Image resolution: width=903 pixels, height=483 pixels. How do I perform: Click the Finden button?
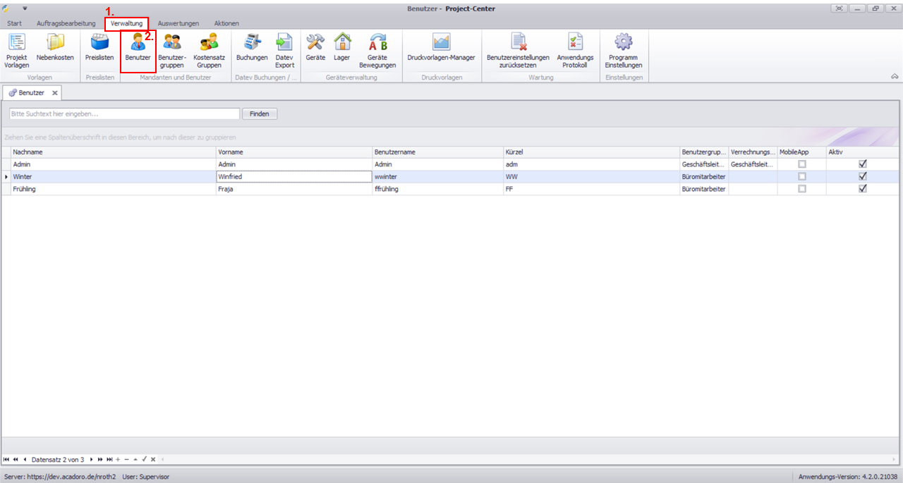(260, 114)
